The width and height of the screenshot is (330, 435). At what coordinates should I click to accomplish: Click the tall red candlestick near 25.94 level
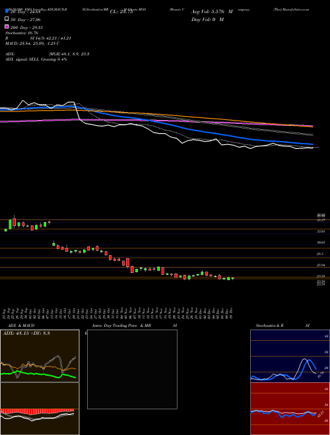tap(128, 262)
